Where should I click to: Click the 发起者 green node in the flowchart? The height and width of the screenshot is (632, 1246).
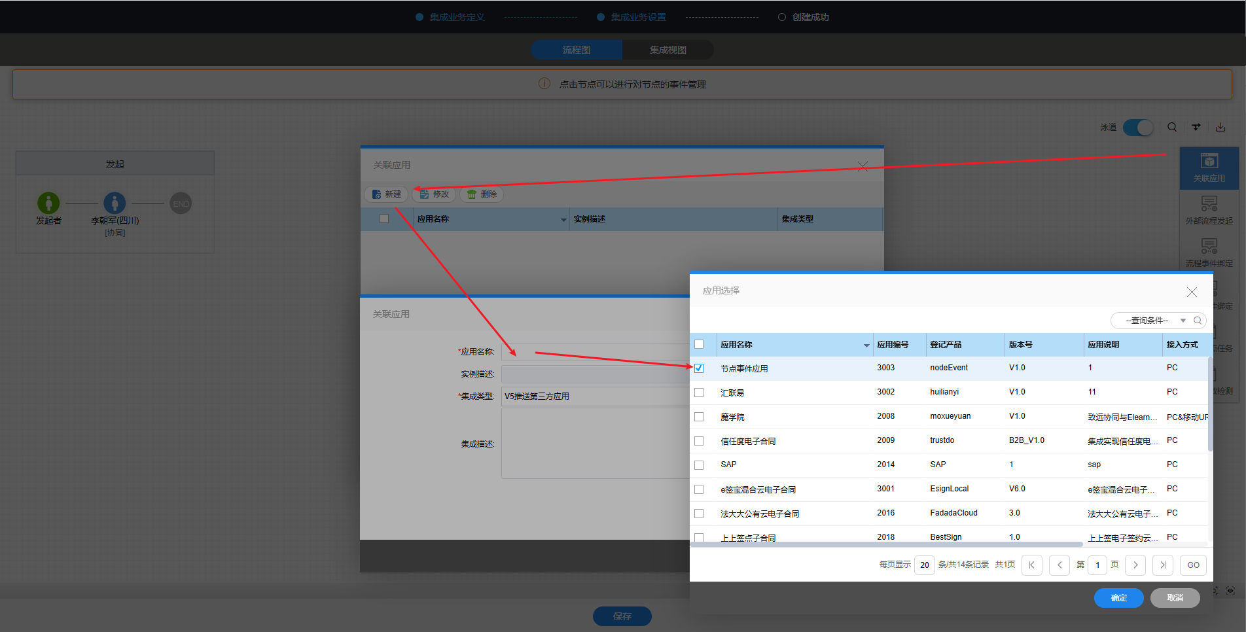coord(48,203)
